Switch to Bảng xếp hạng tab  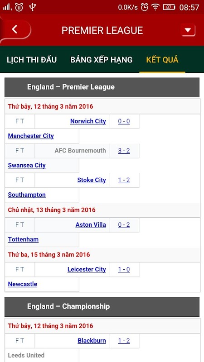point(102,60)
